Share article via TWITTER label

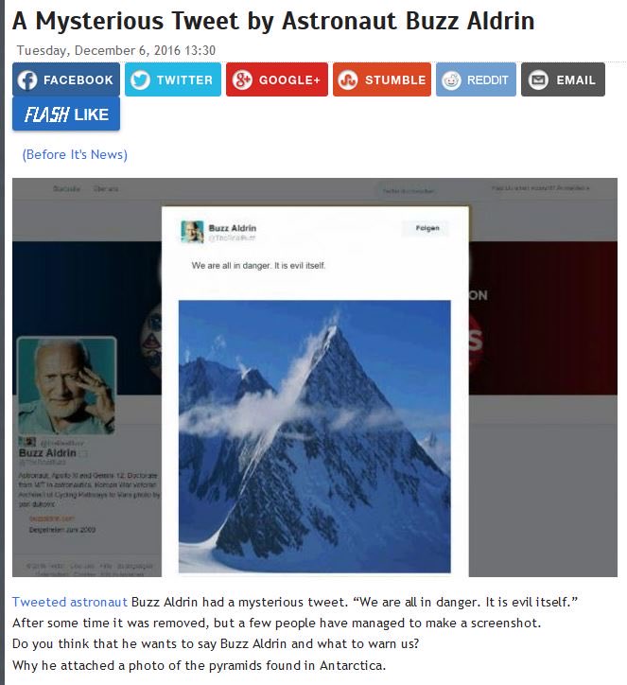[184, 80]
